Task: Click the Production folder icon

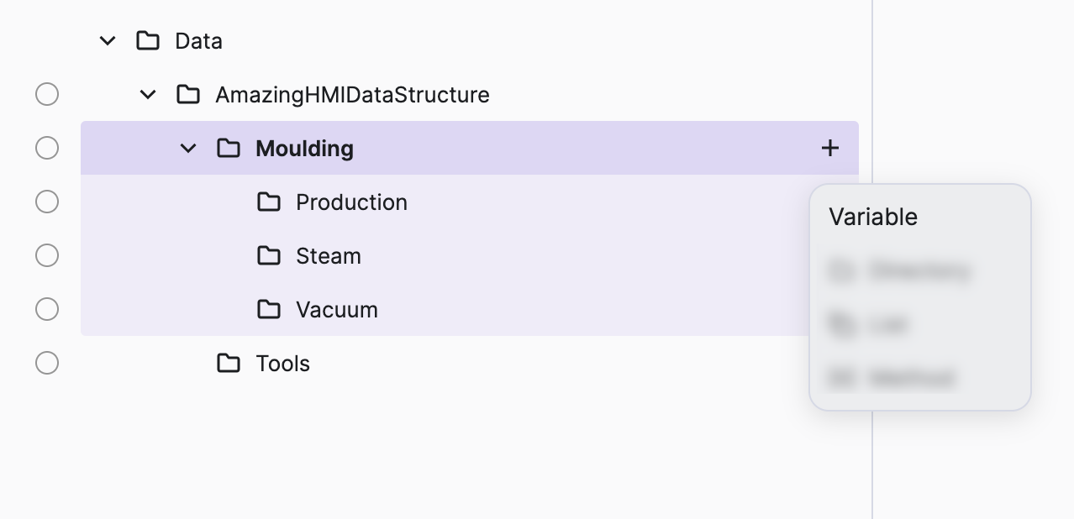Action: pos(269,202)
